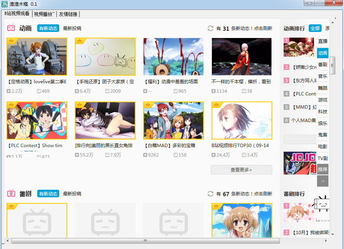Screen dimensions: 344x249
Task: Click the refresh icon for 31 new updates
Action: 210,29
